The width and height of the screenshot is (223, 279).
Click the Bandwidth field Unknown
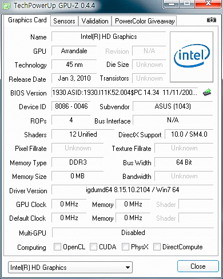[x=184, y=176]
